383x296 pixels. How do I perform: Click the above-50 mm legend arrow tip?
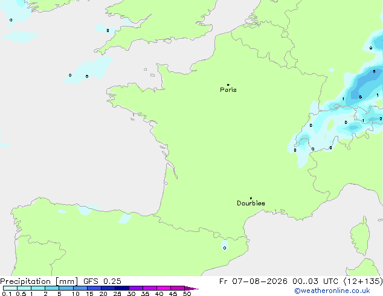(x=191, y=288)
